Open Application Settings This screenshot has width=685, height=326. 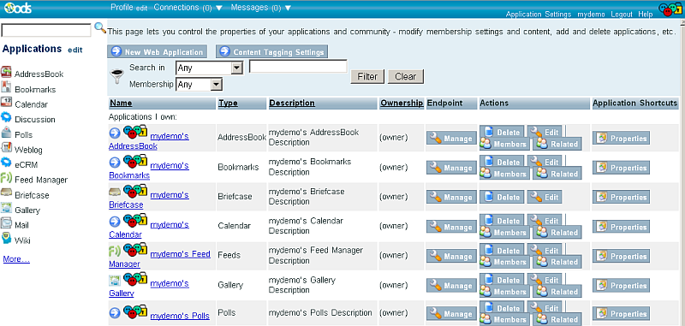(539, 14)
